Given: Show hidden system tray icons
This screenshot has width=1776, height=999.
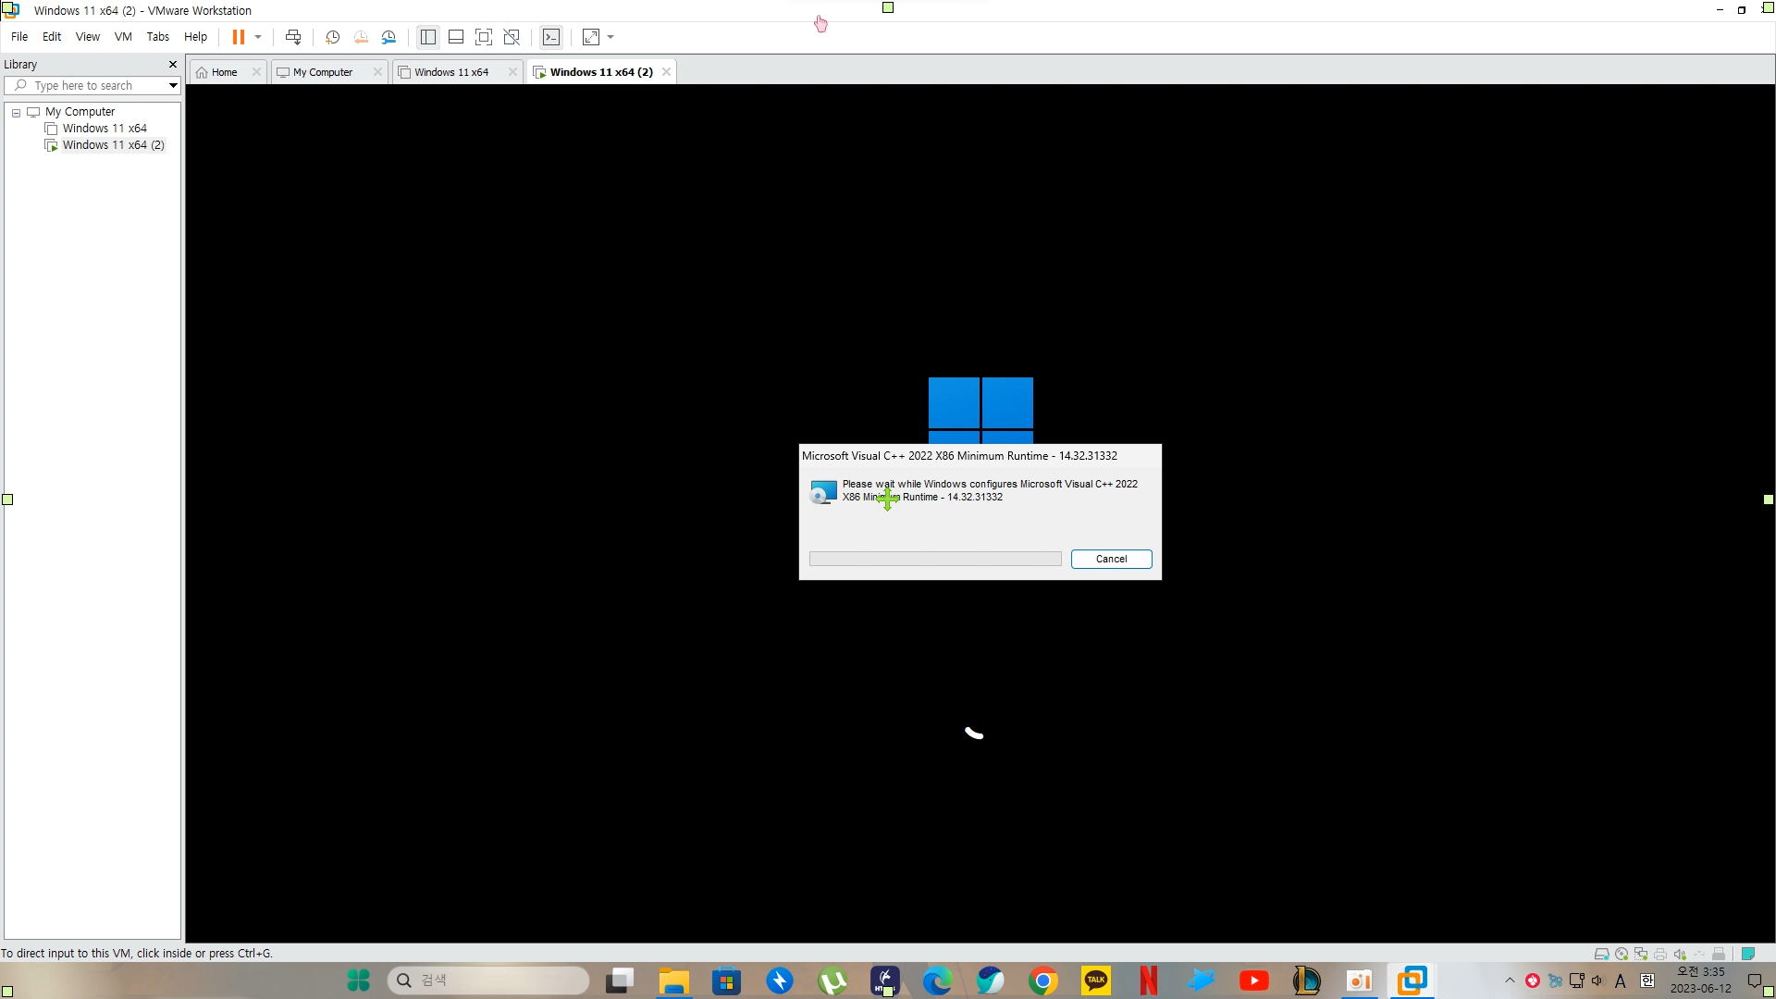Looking at the screenshot, I should 1510,980.
